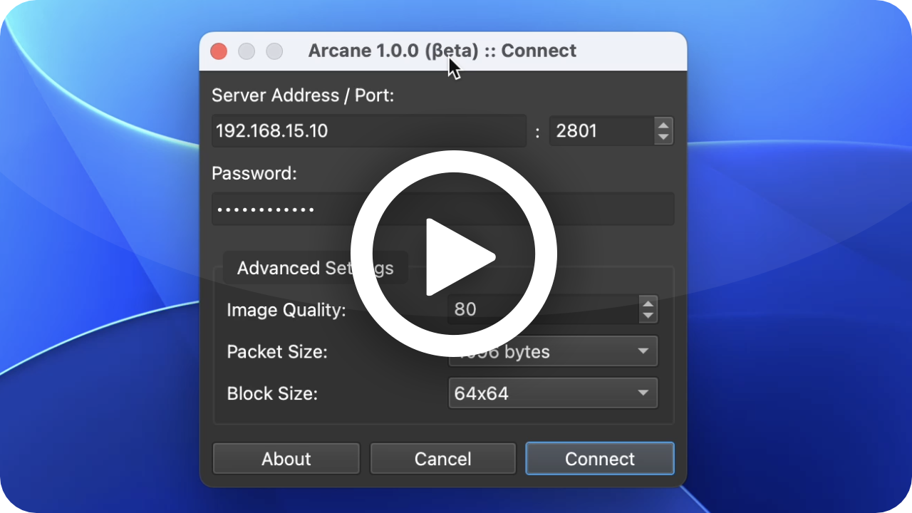Click the Password label text

(x=254, y=173)
